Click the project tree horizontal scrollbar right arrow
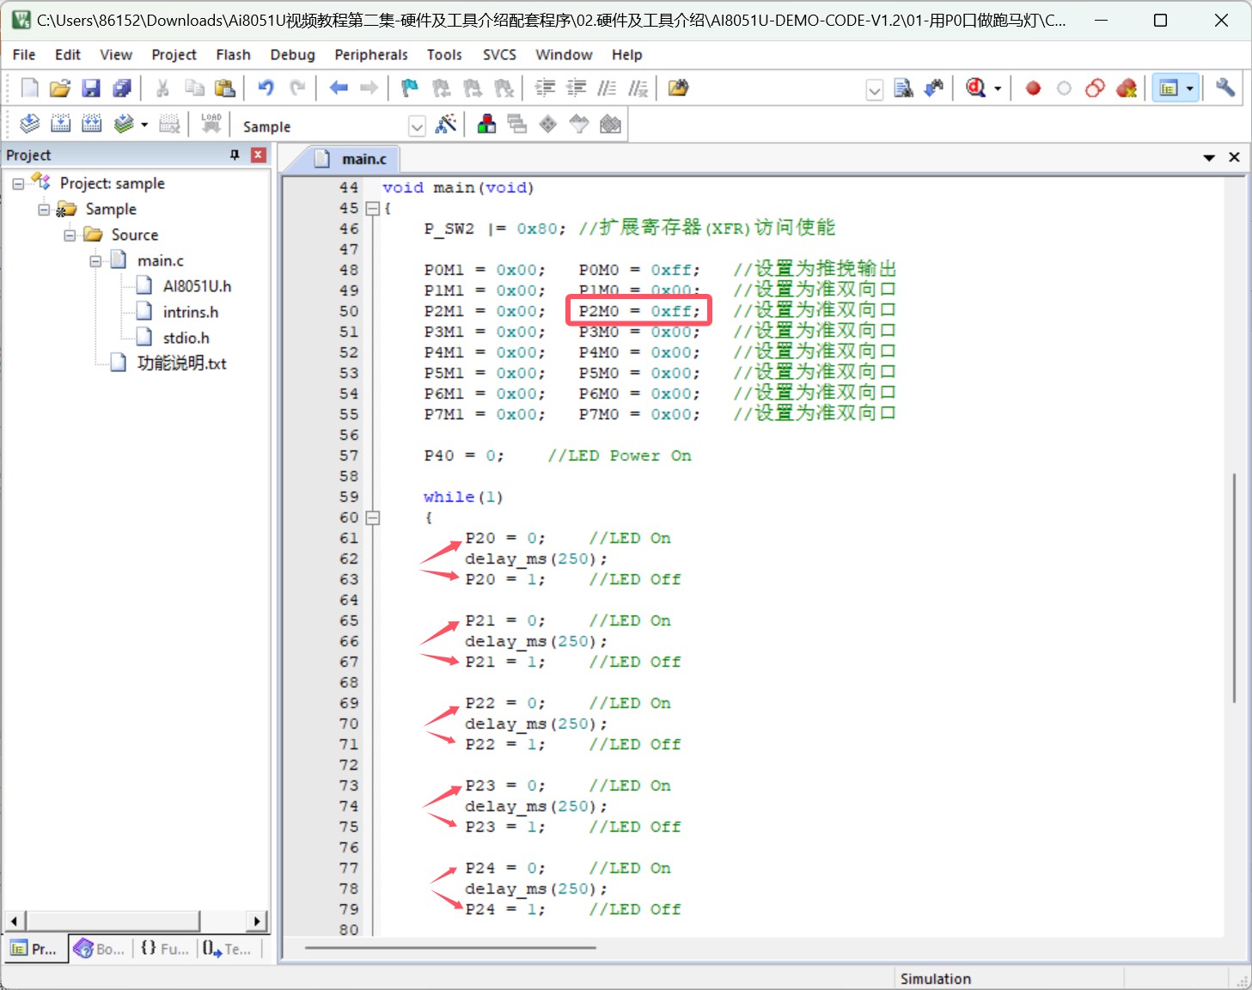Image resolution: width=1252 pixels, height=990 pixels. click(257, 921)
